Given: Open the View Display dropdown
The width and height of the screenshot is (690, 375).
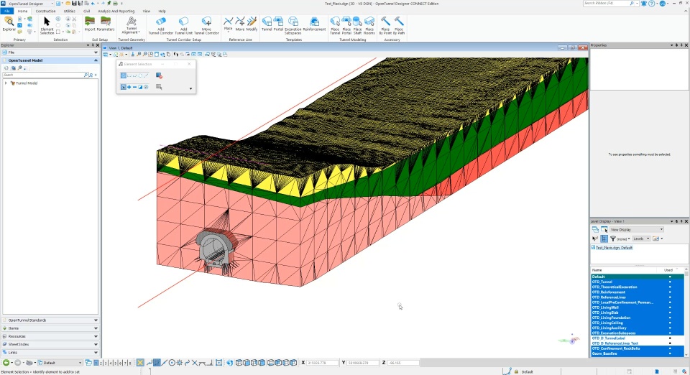Looking at the screenshot, I should pos(636,230).
